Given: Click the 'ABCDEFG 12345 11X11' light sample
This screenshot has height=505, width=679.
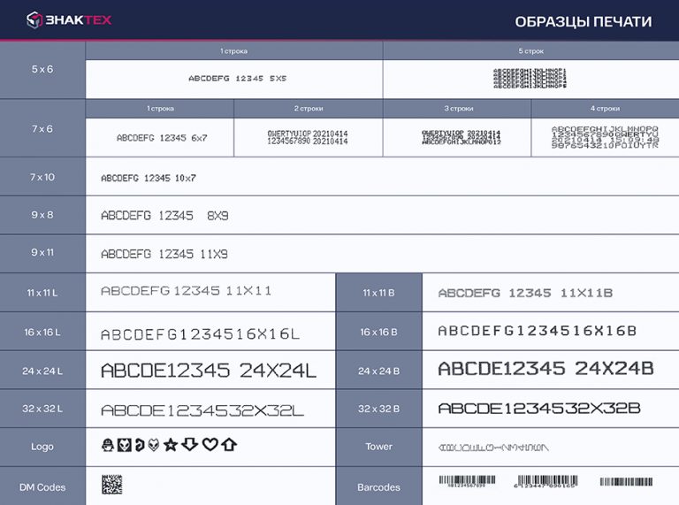Looking at the screenshot, I should point(187,291).
